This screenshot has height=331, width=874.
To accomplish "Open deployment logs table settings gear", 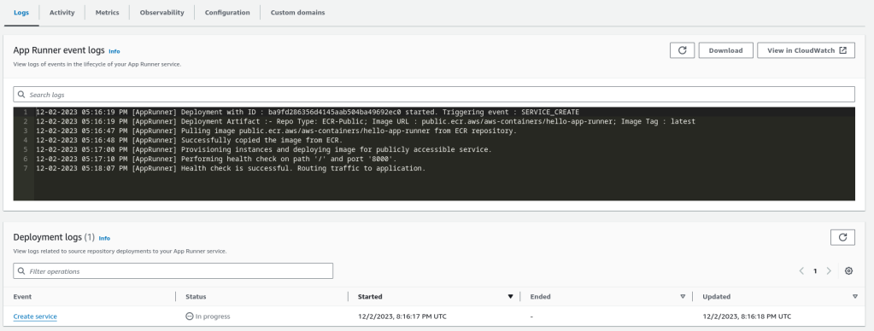I will (848, 271).
